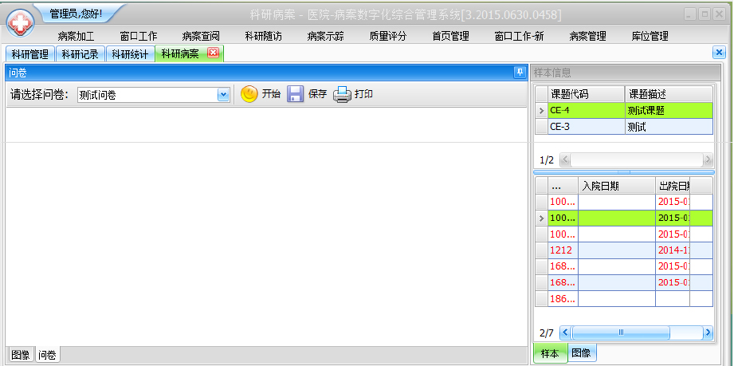Select the CE-3 row in topic table
This screenshot has height=366, width=734.
pos(586,127)
